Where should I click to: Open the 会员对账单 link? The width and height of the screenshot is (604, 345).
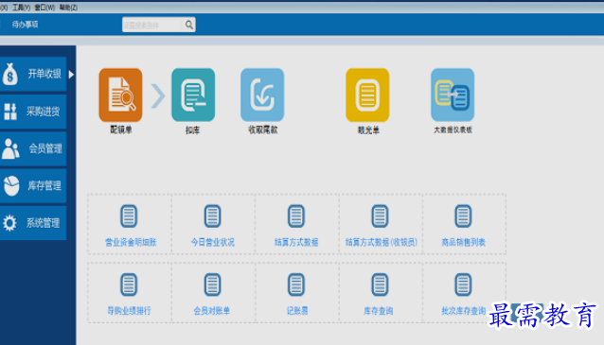coord(212,311)
